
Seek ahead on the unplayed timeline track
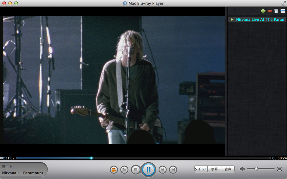point(182,158)
